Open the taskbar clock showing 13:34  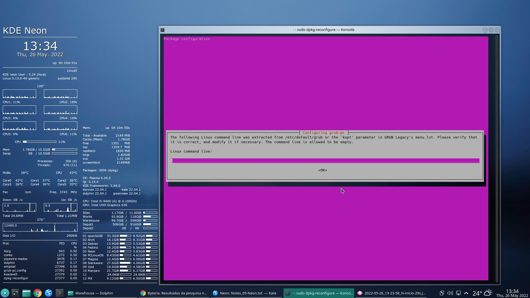[x=512, y=293]
